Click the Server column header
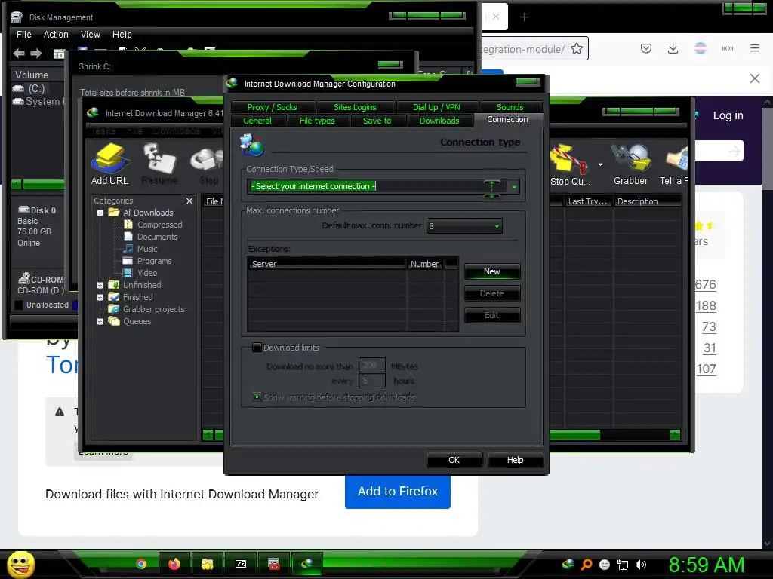Image resolution: width=773 pixels, height=579 pixels. 326,264
